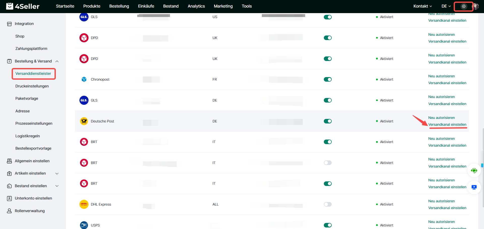Collapse the Bestellung & Versand section
The image size is (484, 229).
[57, 61]
